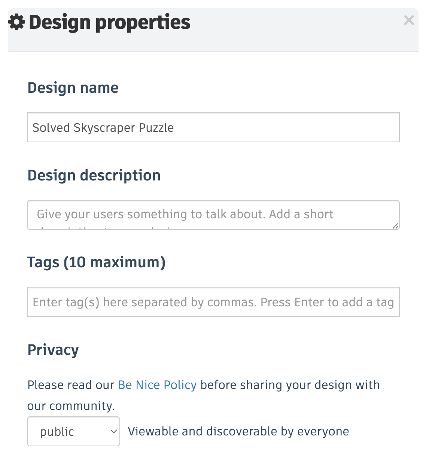Image resolution: width=429 pixels, height=465 pixels.
Task: Click the "Tags (10 maximum)" label
Action: pos(96,262)
